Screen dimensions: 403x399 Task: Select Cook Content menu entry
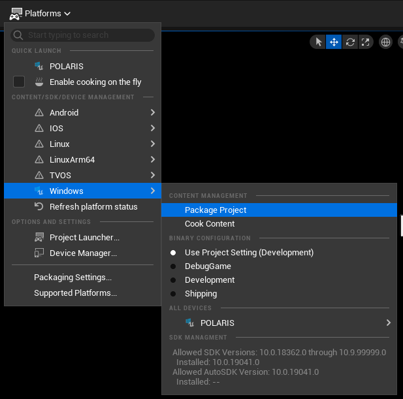coord(210,224)
